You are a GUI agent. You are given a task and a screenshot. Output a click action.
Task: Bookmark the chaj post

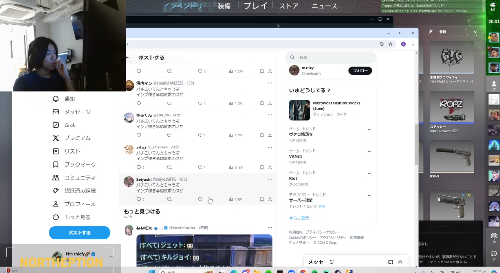click(x=262, y=167)
